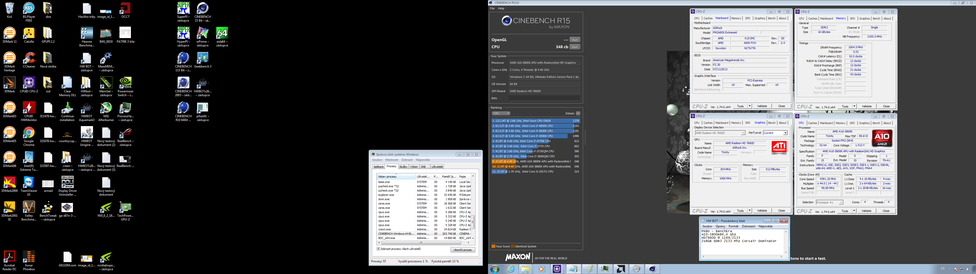The width and height of the screenshot is (976, 274).
Task: Click Close in the CPU-Z Memory window
Action: [886, 107]
